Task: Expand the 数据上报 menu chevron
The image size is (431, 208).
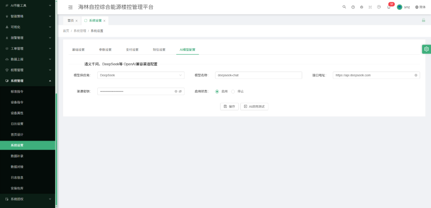Action: [x=50, y=59]
